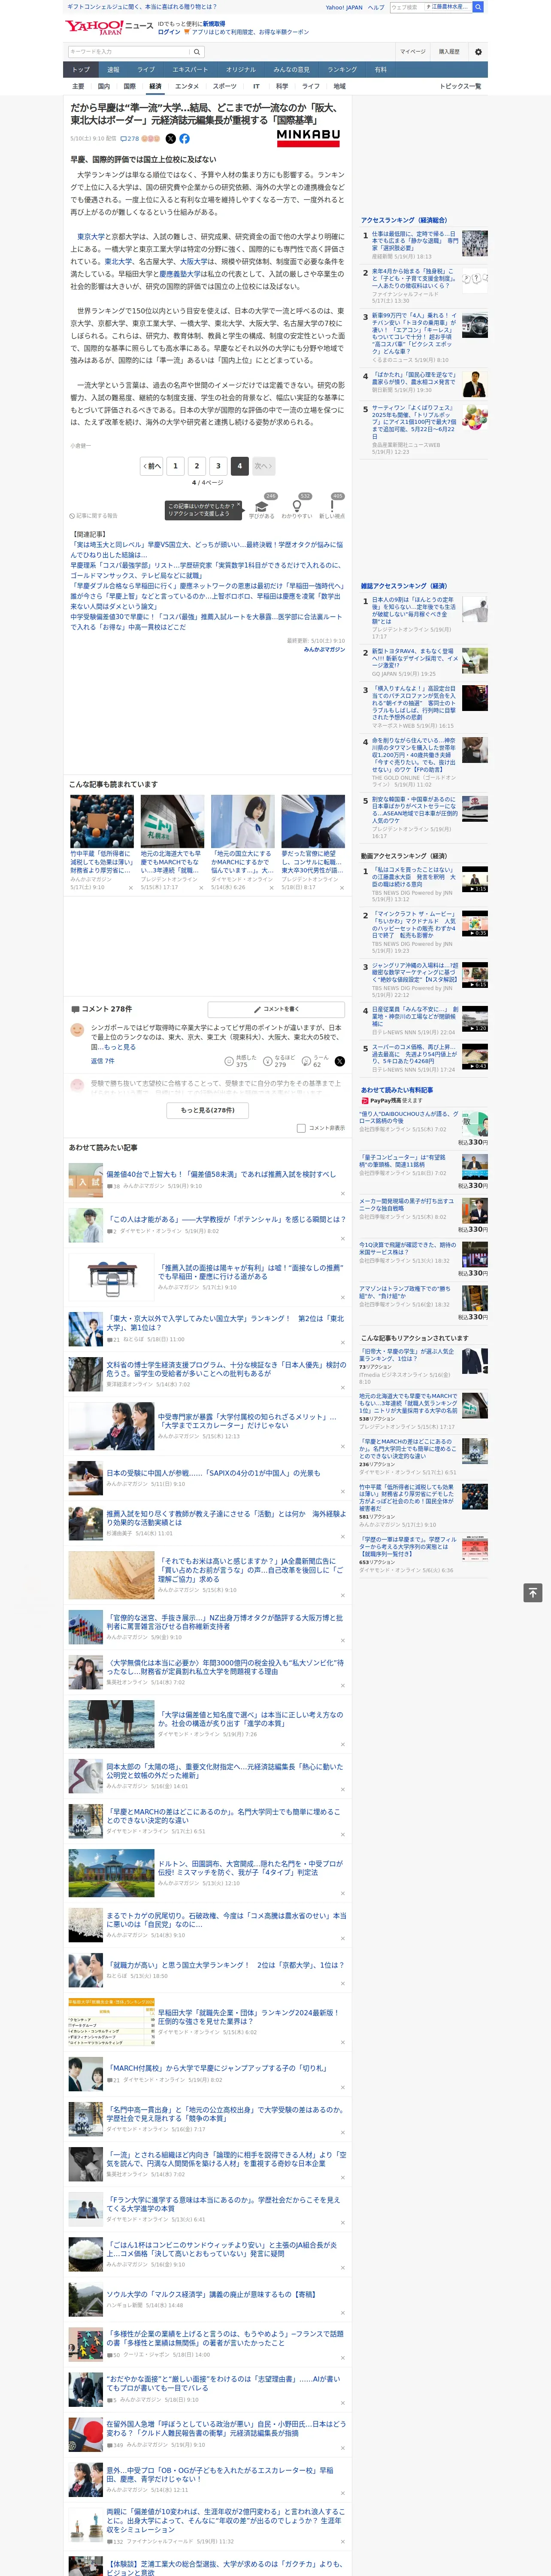The height and width of the screenshot is (2576, 551).
Task: Click the blue web search button in the top bar
Action: (478, 7)
